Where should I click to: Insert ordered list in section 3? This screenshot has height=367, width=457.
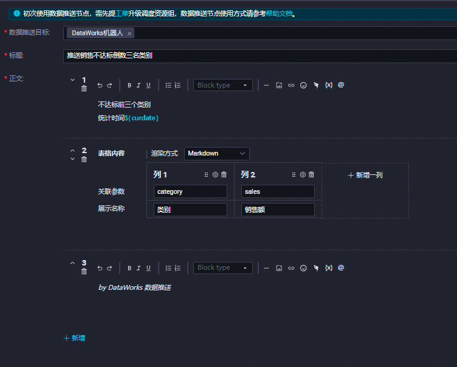click(177, 268)
